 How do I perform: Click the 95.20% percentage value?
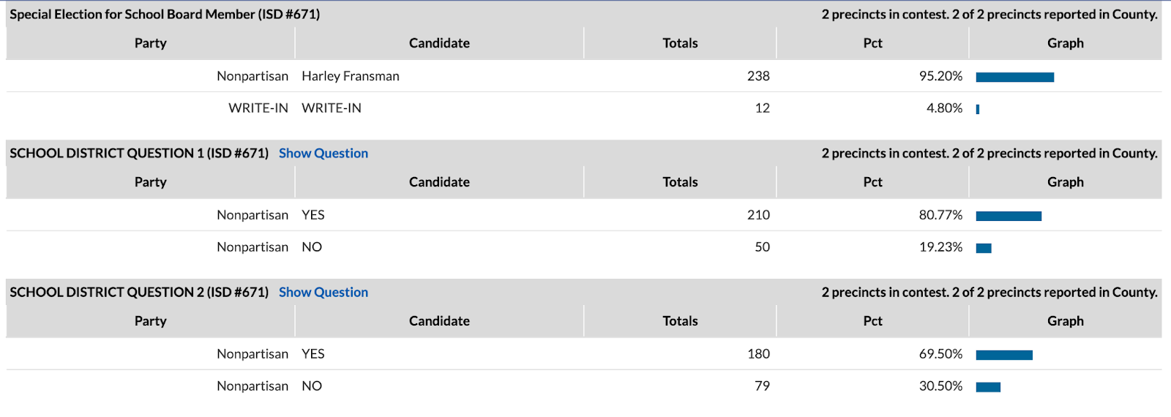point(940,76)
